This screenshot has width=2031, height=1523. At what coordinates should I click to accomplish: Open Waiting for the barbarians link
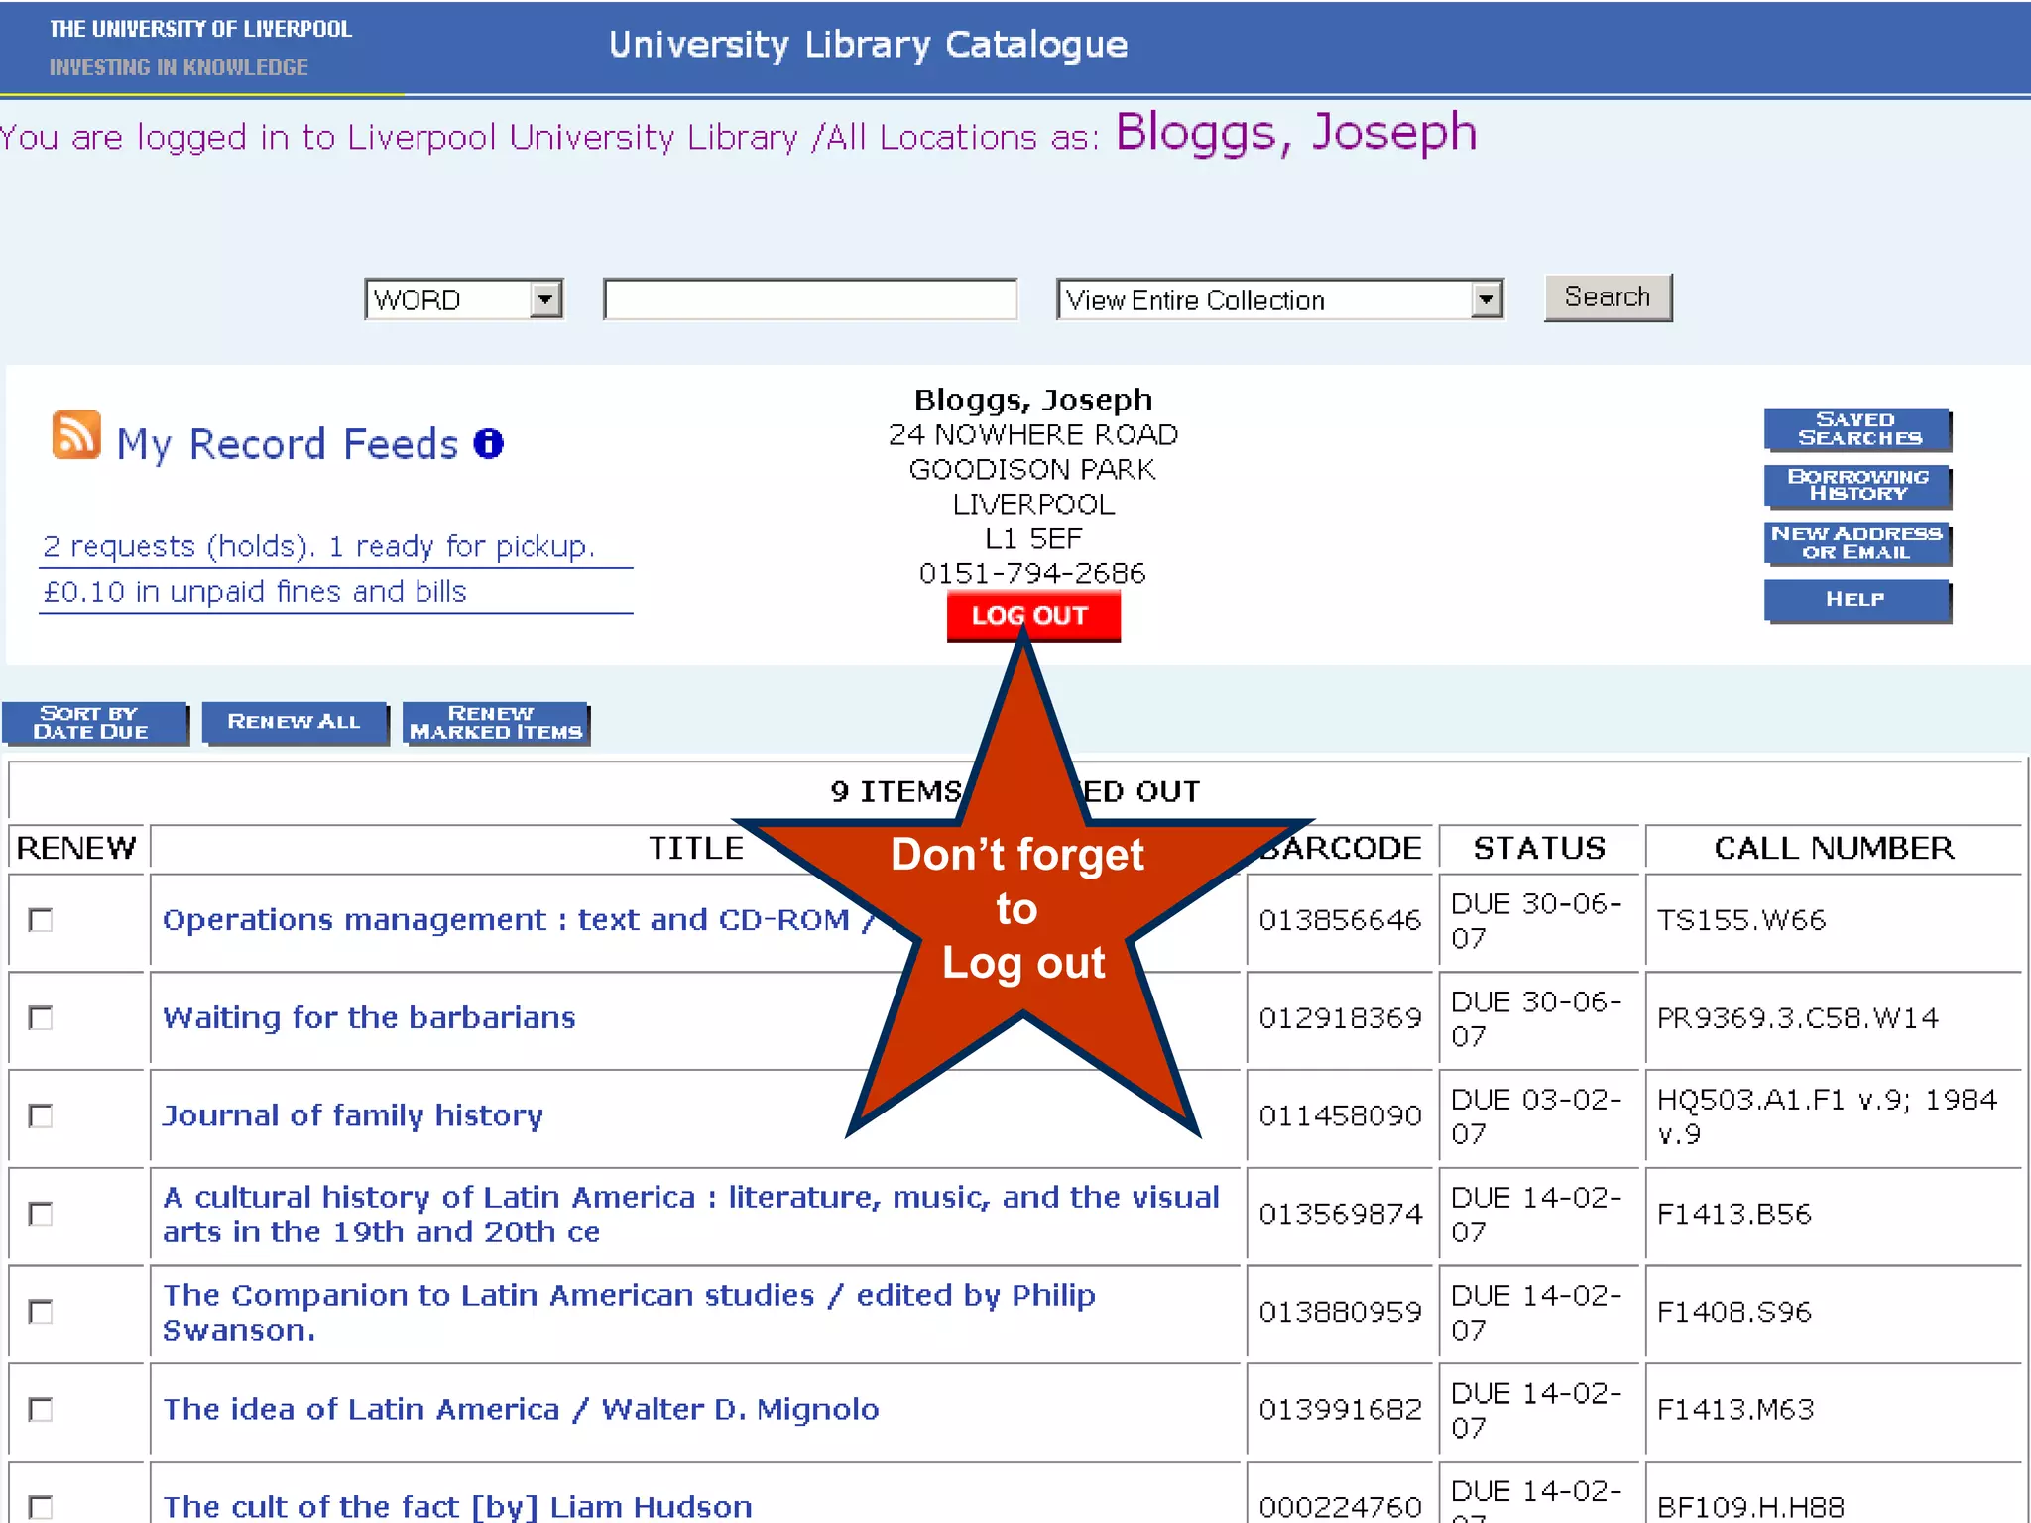tap(369, 1018)
